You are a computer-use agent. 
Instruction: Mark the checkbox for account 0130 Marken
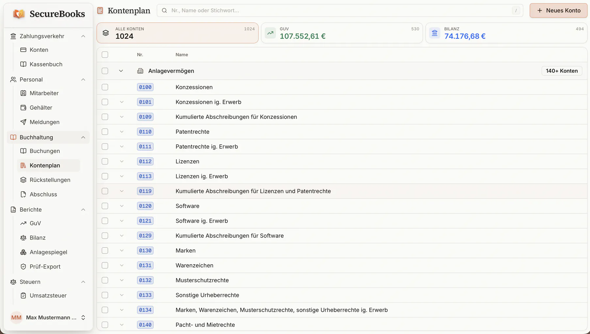tap(105, 250)
